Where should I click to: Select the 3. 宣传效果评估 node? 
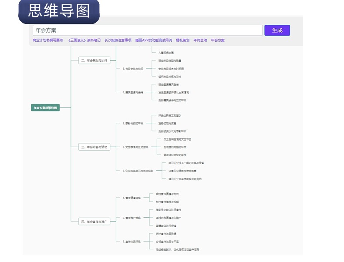[x=132, y=241]
